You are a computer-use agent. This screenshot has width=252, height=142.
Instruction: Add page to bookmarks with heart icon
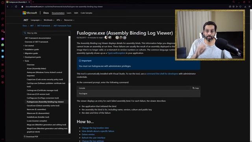coord(240,7)
